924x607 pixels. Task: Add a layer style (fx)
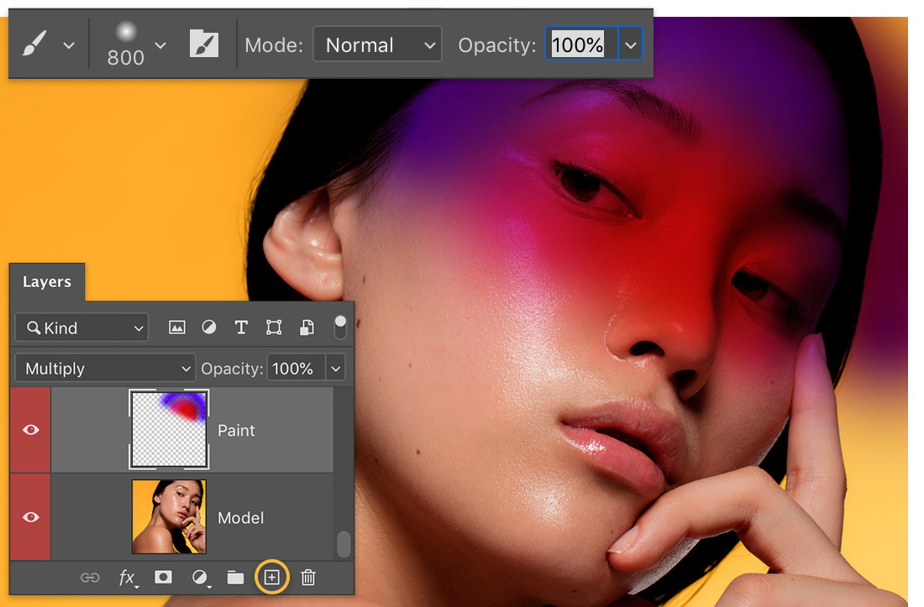128,578
